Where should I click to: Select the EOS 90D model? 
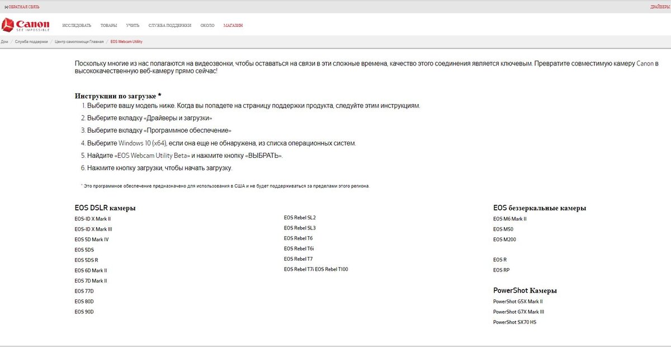tap(84, 312)
